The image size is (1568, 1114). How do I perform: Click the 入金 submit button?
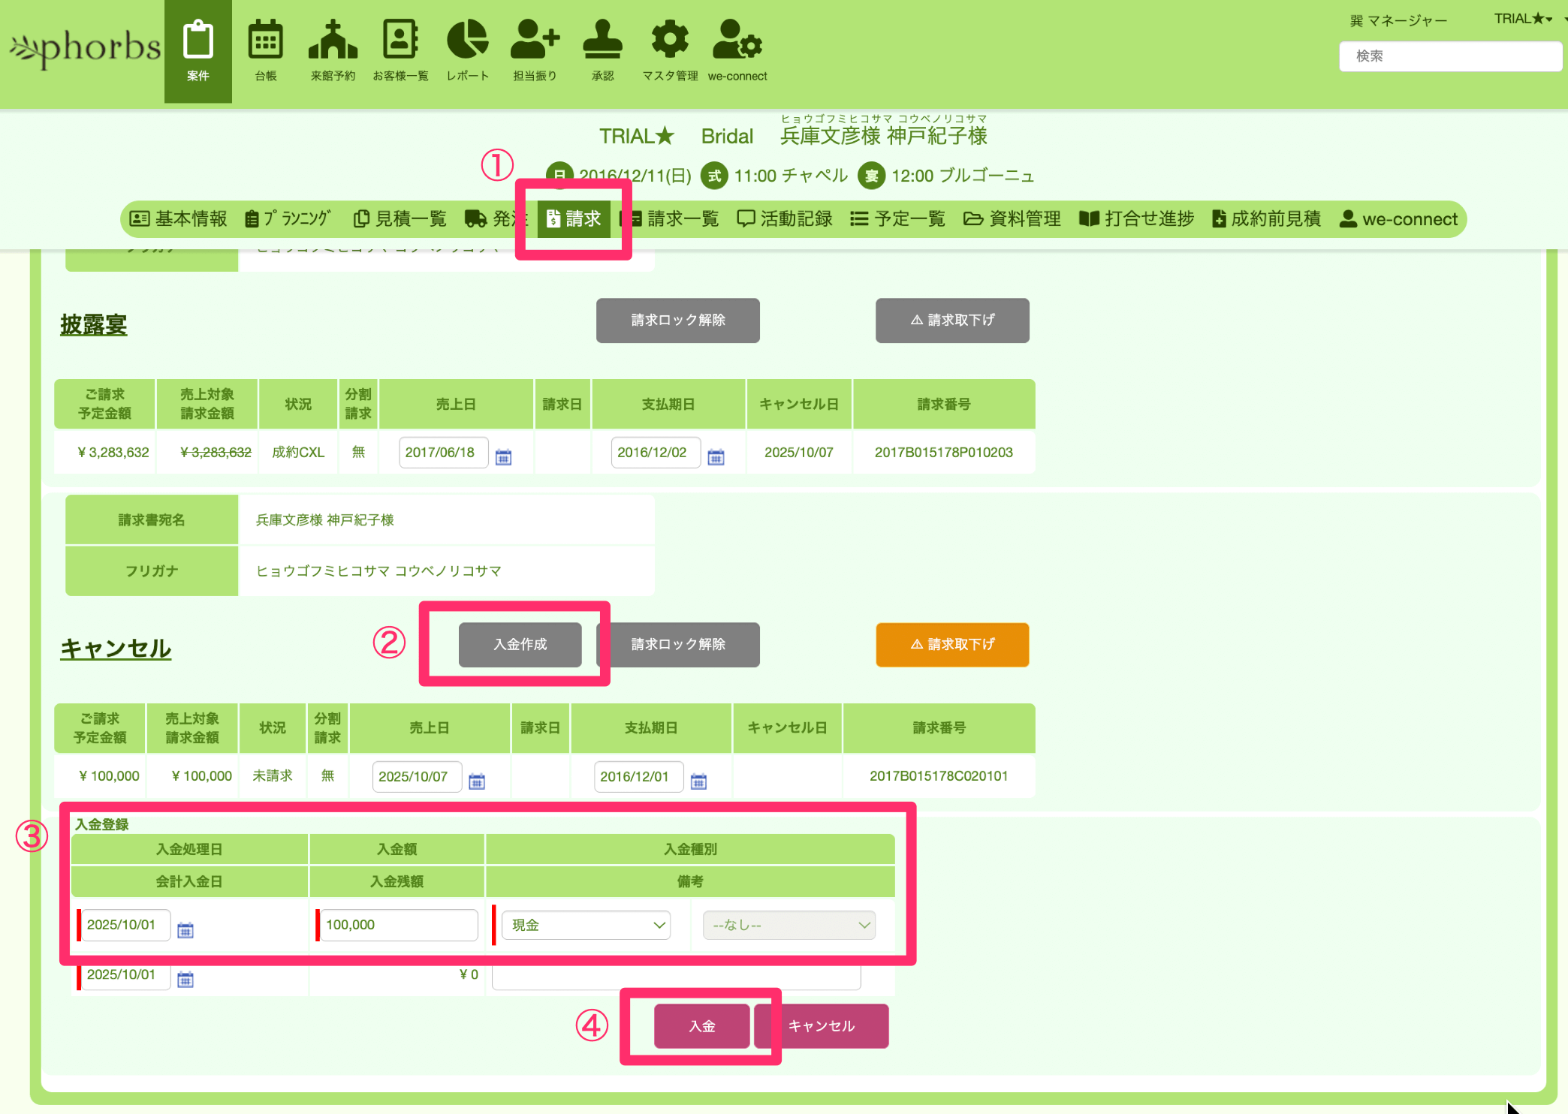(702, 1026)
